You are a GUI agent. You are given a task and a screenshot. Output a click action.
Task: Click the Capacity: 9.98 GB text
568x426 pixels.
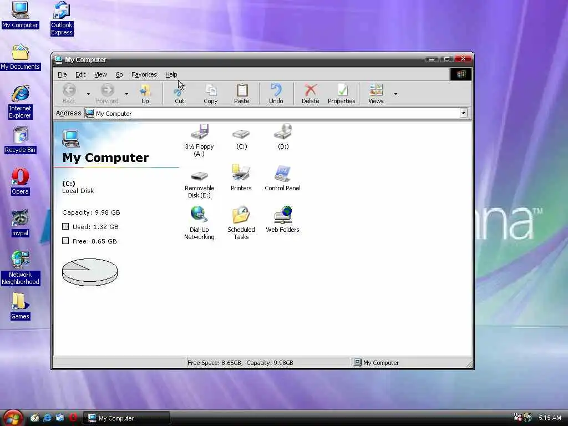point(91,212)
